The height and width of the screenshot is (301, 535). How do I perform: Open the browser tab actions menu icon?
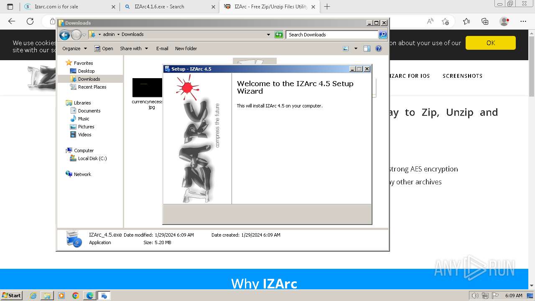10,7
